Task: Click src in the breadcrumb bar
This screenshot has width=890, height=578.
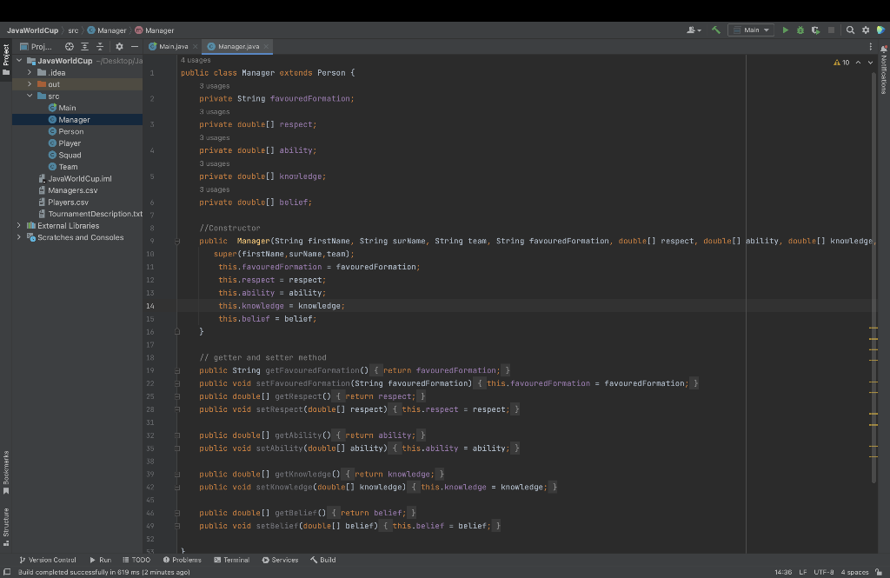Action: pos(73,30)
